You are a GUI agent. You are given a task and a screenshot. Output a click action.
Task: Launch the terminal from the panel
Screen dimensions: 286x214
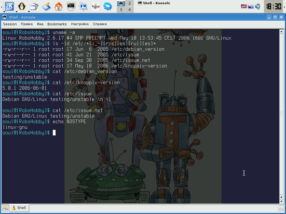[x=71, y=6]
